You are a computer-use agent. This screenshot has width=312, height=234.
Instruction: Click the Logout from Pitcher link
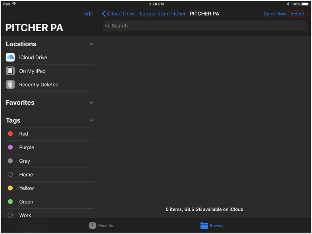point(163,14)
